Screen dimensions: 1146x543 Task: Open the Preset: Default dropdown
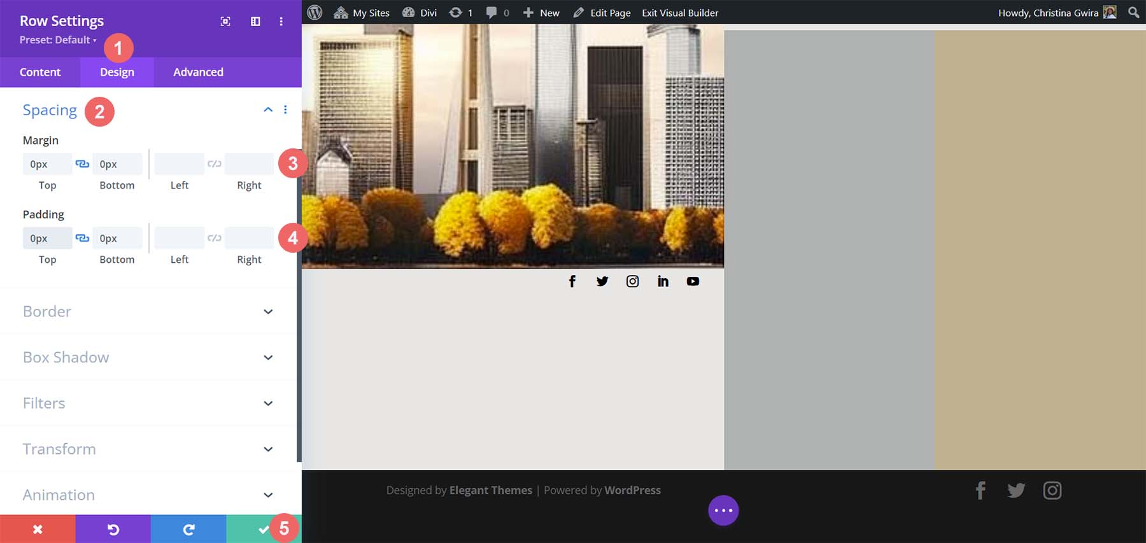pyautogui.click(x=58, y=40)
